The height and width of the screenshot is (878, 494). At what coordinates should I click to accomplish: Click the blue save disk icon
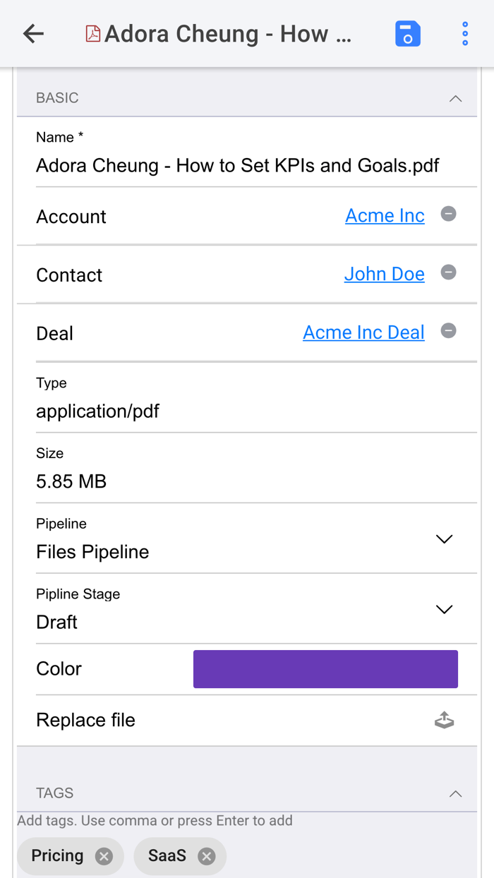[408, 34]
